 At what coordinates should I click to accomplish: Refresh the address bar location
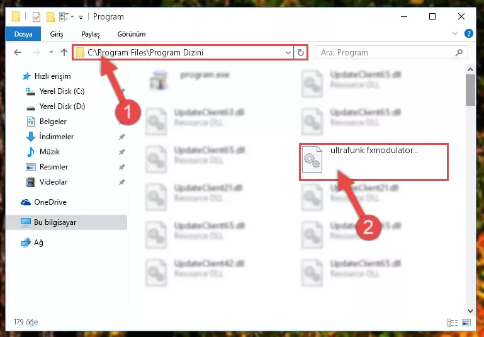301,53
